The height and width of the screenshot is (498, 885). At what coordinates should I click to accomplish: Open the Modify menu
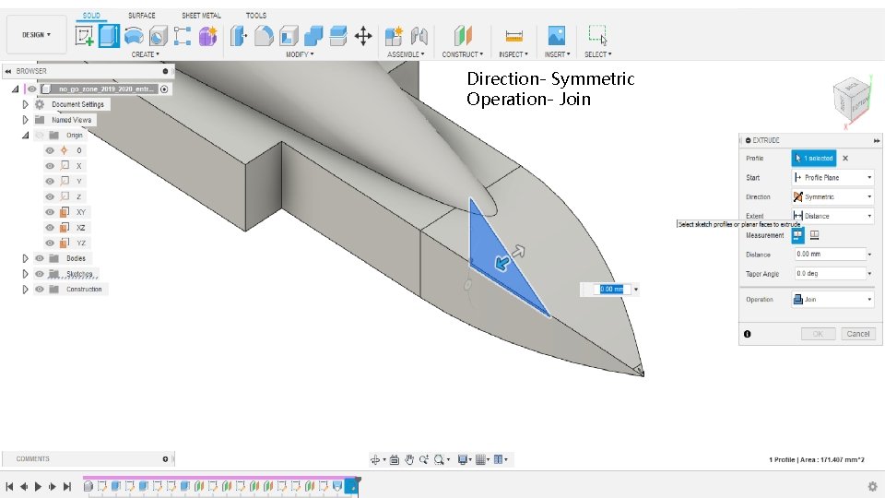tap(300, 54)
